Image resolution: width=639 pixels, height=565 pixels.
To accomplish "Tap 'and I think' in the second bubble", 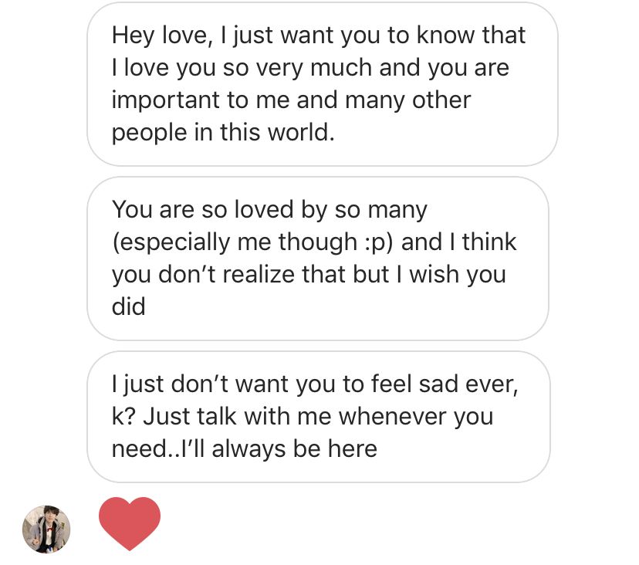I will 459,242.
